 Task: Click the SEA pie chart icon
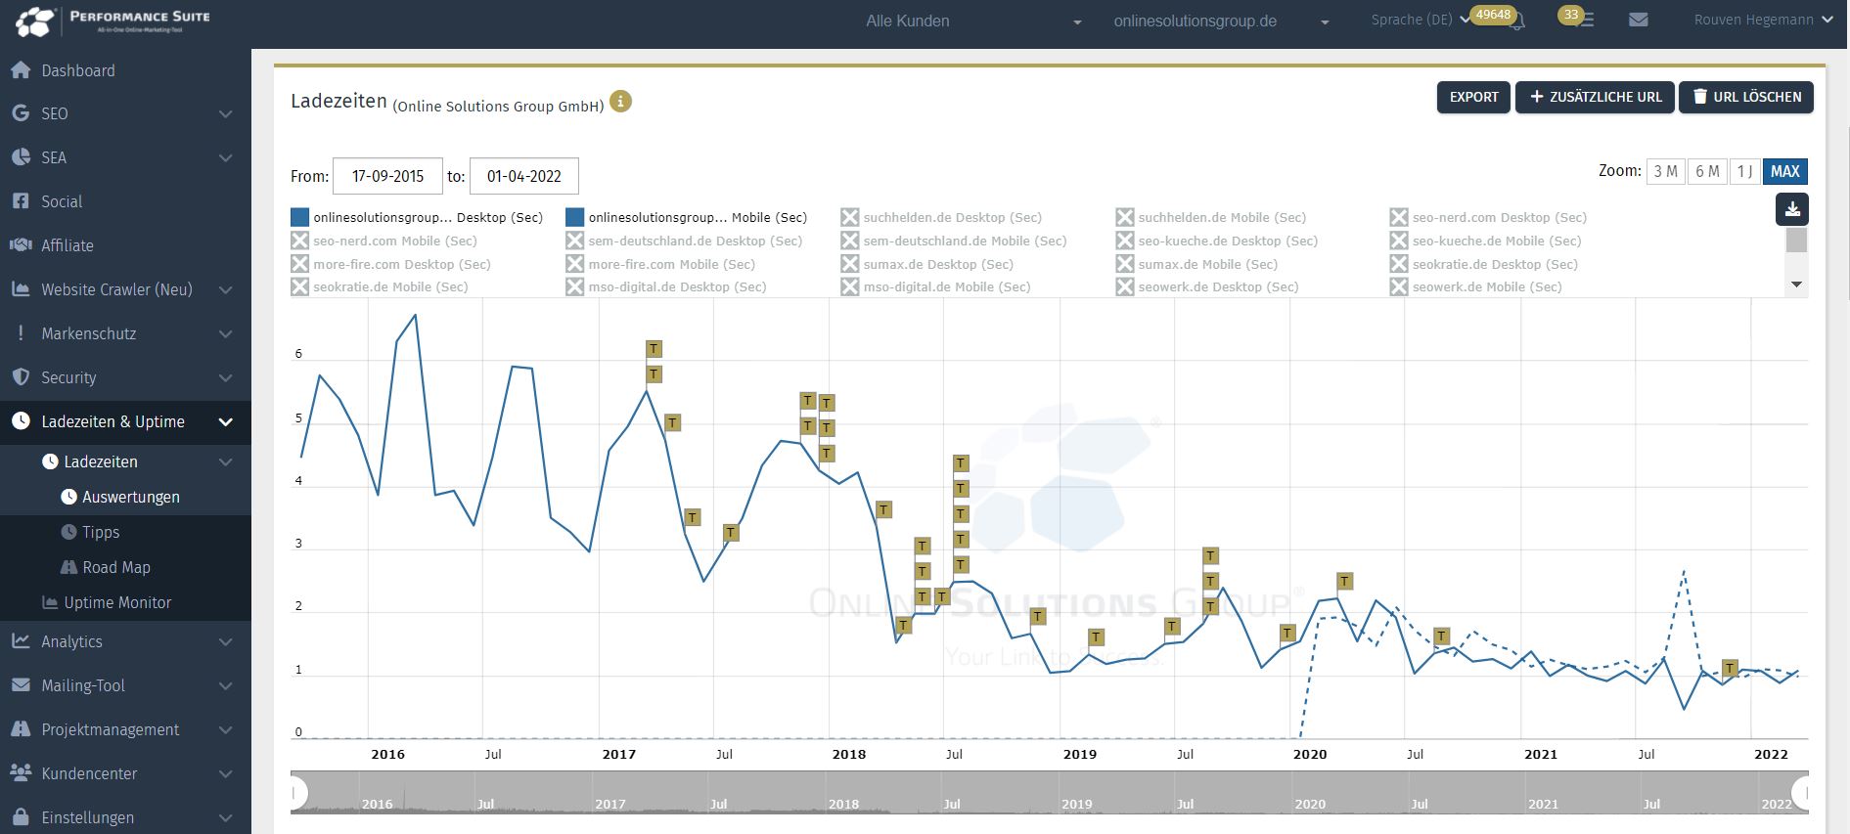click(x=21, y=157)
